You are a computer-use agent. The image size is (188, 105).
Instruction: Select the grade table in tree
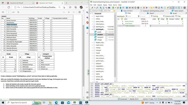click(99, 32)
